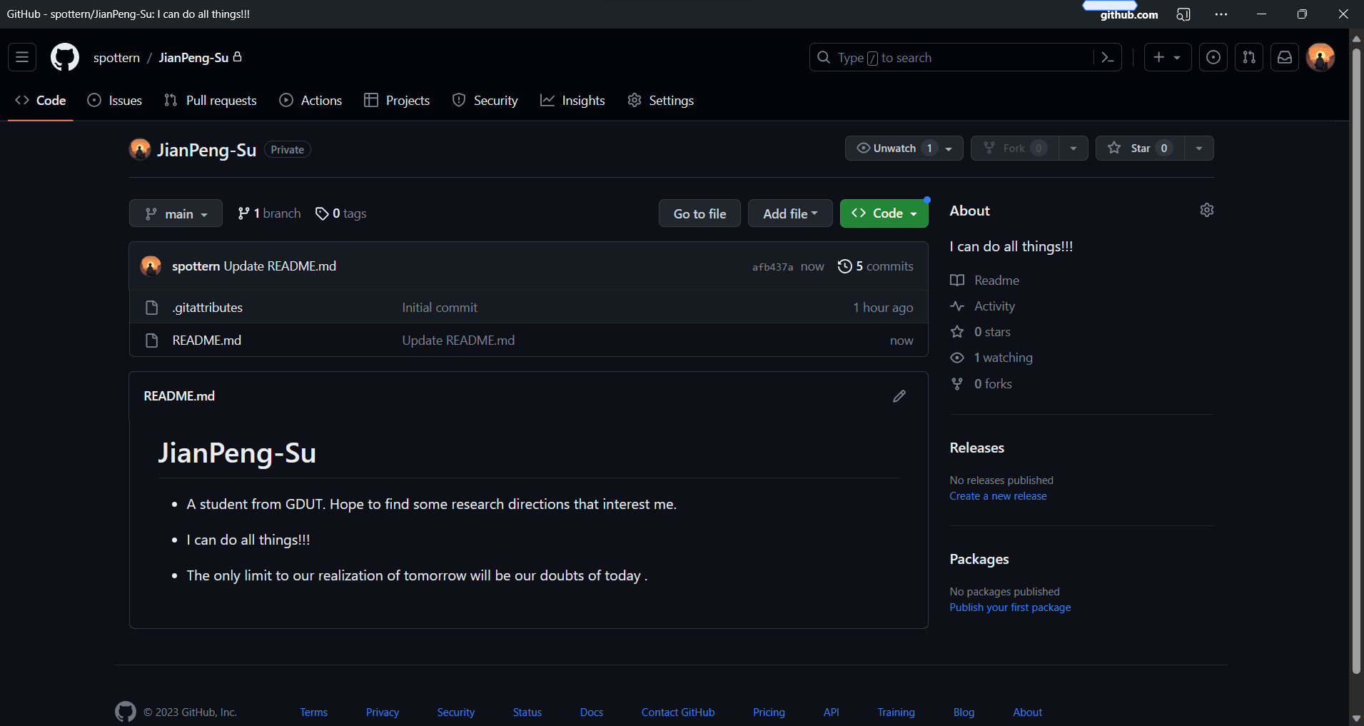The height and width of the screenshot is (726, 1364).
Task: Expand the Fork options caret
Action: click(x=1073, y=148)
